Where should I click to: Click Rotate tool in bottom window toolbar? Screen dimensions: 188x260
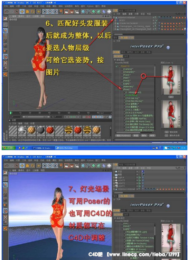(x=33, y=166)
